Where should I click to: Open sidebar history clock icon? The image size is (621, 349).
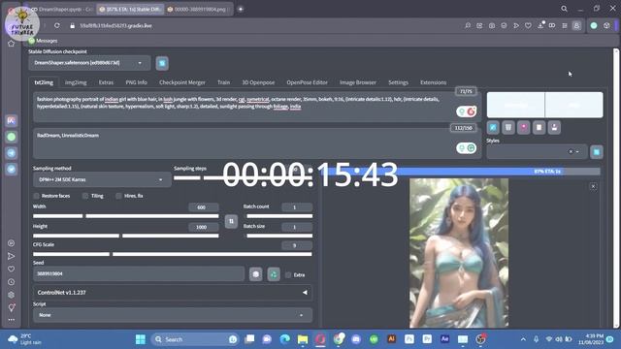click(11, 282)
